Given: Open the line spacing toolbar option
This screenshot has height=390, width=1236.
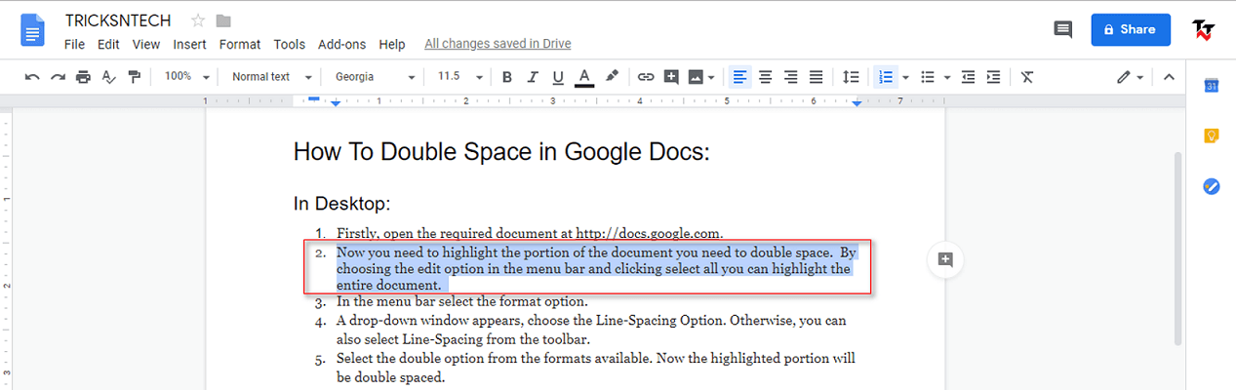Looking at the screenshot, I should pyautogui.click(x=851, y=77).
